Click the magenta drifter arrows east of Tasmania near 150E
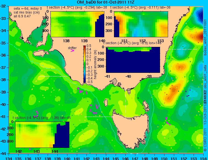Viewport: 208px width, 160px height. tap(168, 121)
